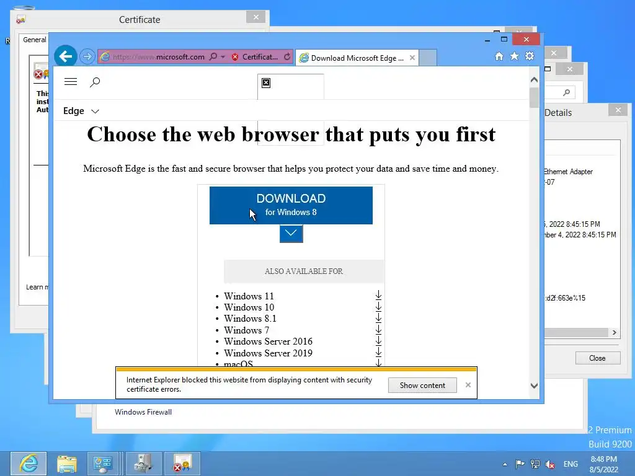Click the download arrow next to Windows 7
Screen dimensions: 635x476
378,330
